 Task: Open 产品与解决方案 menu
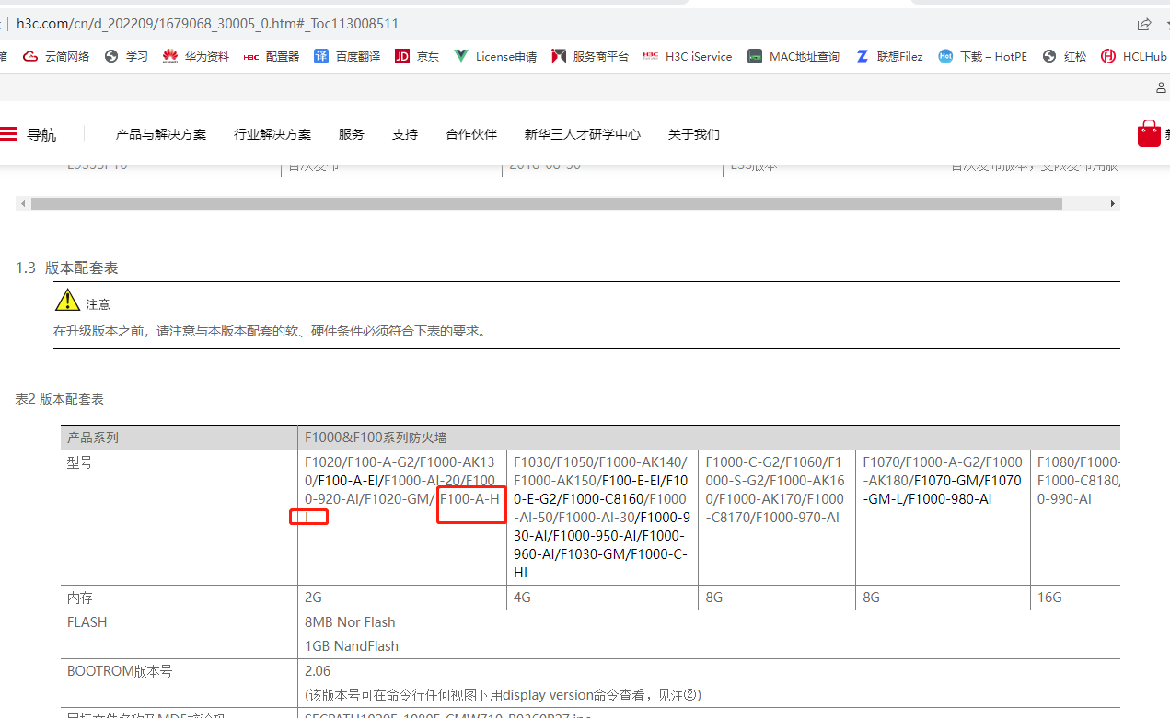point(161,134)
